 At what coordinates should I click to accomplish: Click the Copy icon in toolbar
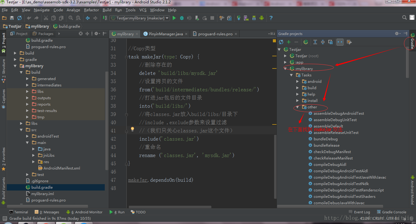coord(54,18)
